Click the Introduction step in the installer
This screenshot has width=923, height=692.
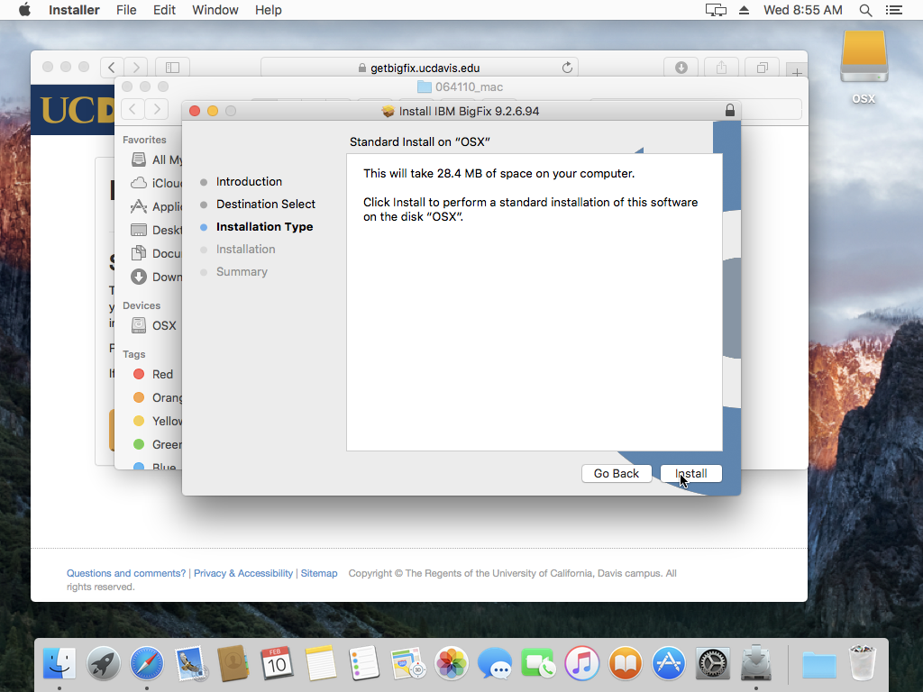pyautogui.click(x=249, y=182)
